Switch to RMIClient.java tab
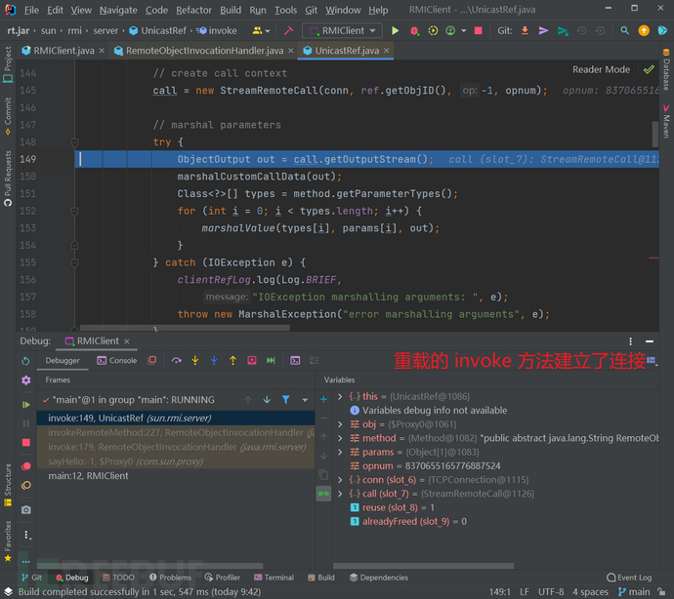This screenshot has height=599, width=674. pos(63,51)
